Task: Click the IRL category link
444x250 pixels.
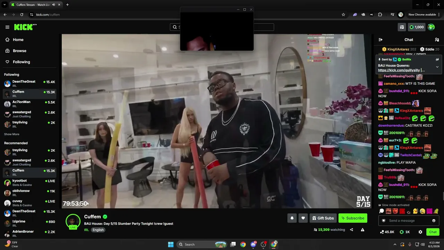Action: click(x=86, y=230)
